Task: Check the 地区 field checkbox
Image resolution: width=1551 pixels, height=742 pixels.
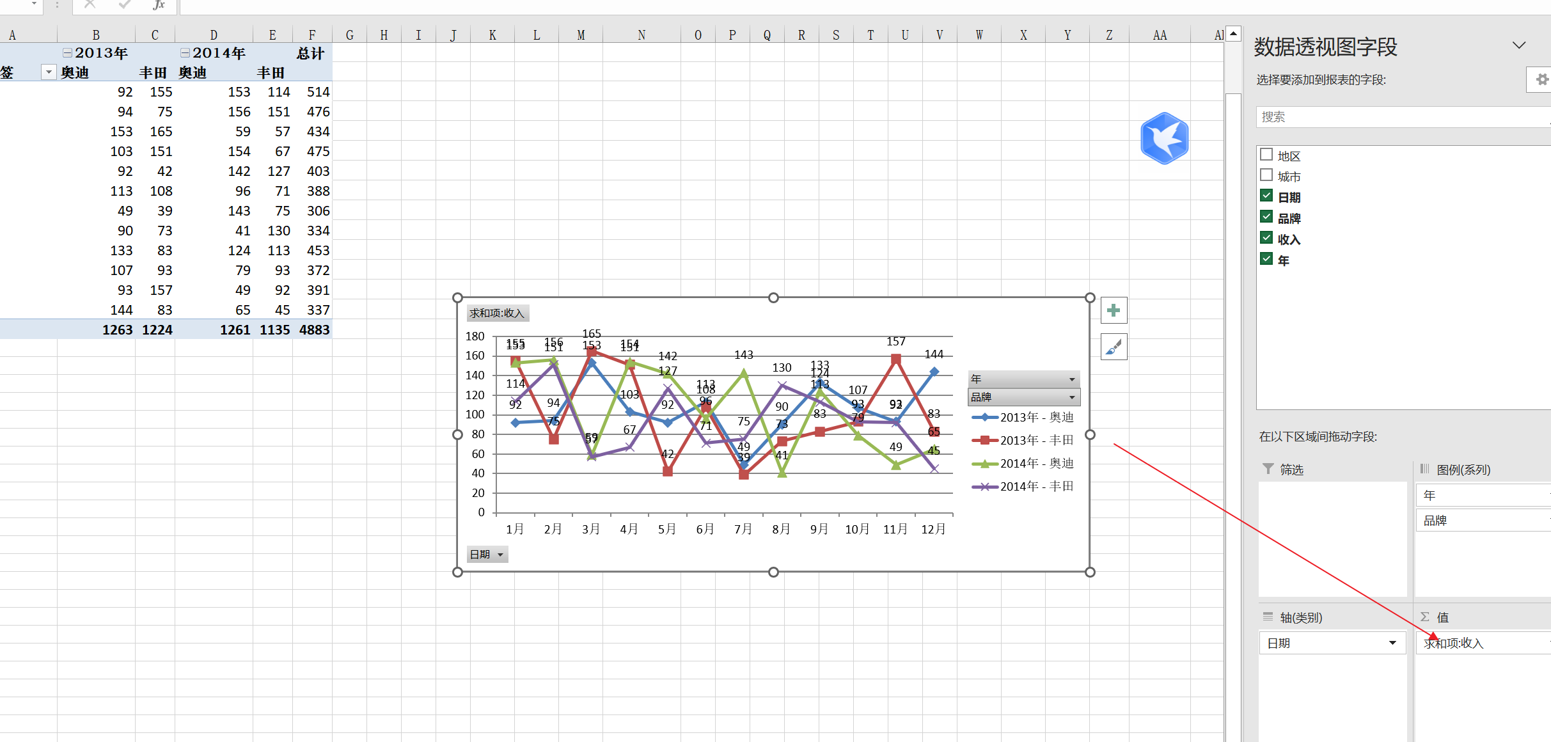Action: pyautogui.click(x=1266, y=155)
